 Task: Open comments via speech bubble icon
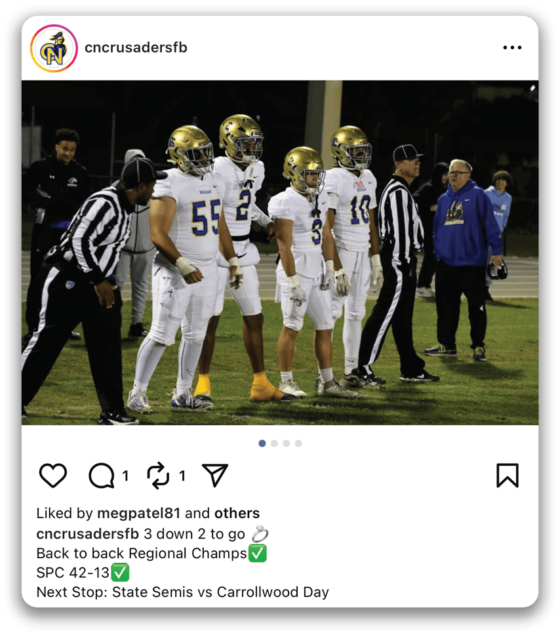(102, 476)
